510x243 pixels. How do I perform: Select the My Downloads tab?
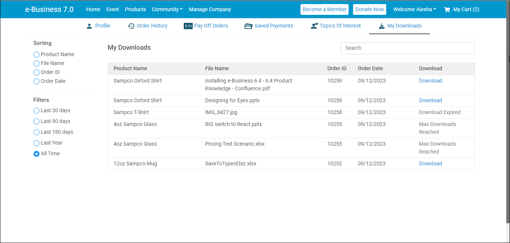coord(400,26)
